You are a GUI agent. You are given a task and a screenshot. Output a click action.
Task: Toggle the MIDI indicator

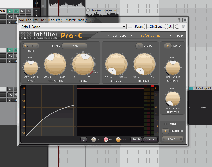[x=165, y=124]
